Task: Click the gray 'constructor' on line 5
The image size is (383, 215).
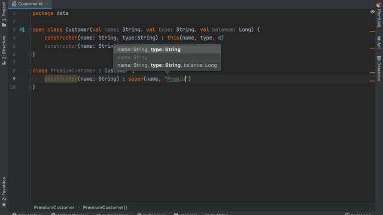Action: (61, 46)
